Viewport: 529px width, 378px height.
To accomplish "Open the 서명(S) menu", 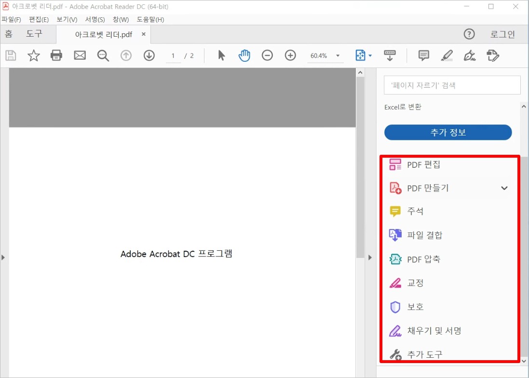I will click(95, 20).
